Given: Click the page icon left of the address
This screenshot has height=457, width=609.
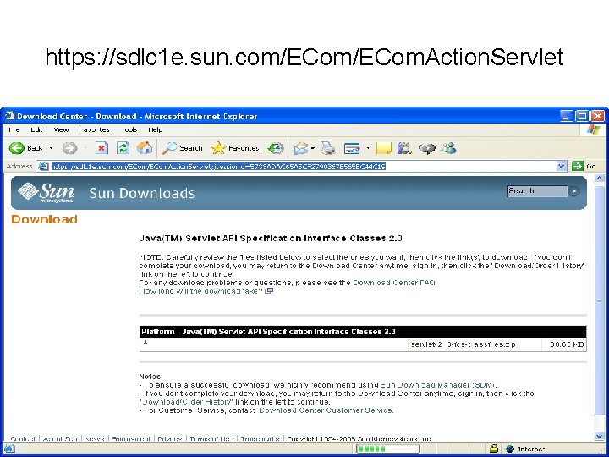Looking at the screenshot, I should tap(43, 167).
